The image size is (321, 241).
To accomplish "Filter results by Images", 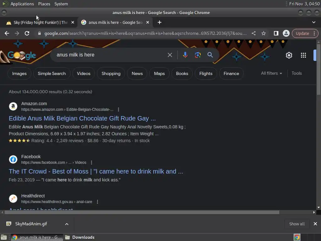I will 19,73.
